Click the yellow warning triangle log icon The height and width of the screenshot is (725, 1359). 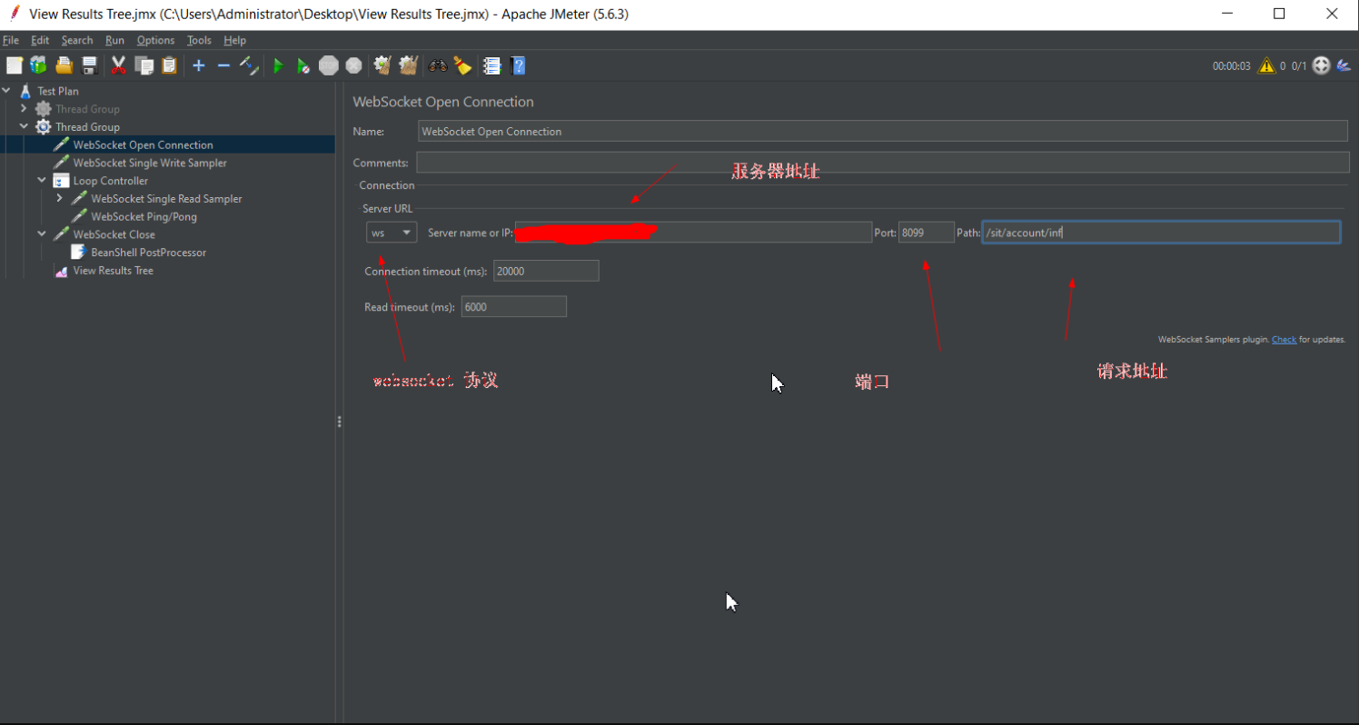(1266, 65)
